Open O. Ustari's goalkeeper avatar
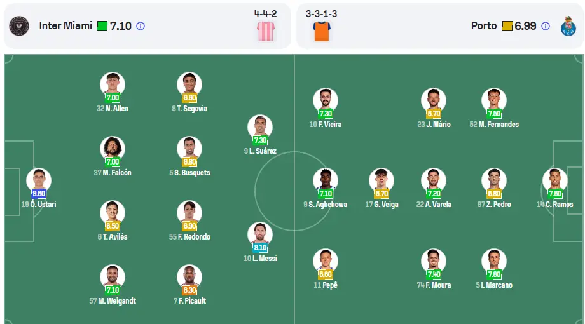 click(x=39, y=180)
